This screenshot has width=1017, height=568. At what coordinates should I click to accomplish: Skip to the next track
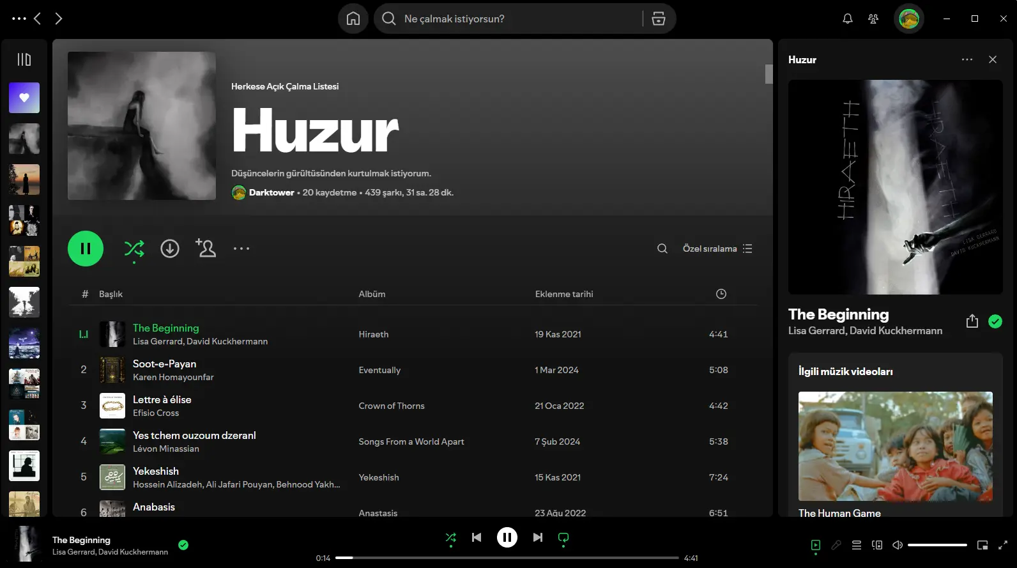pyautogui.click(x=538, y=537)
